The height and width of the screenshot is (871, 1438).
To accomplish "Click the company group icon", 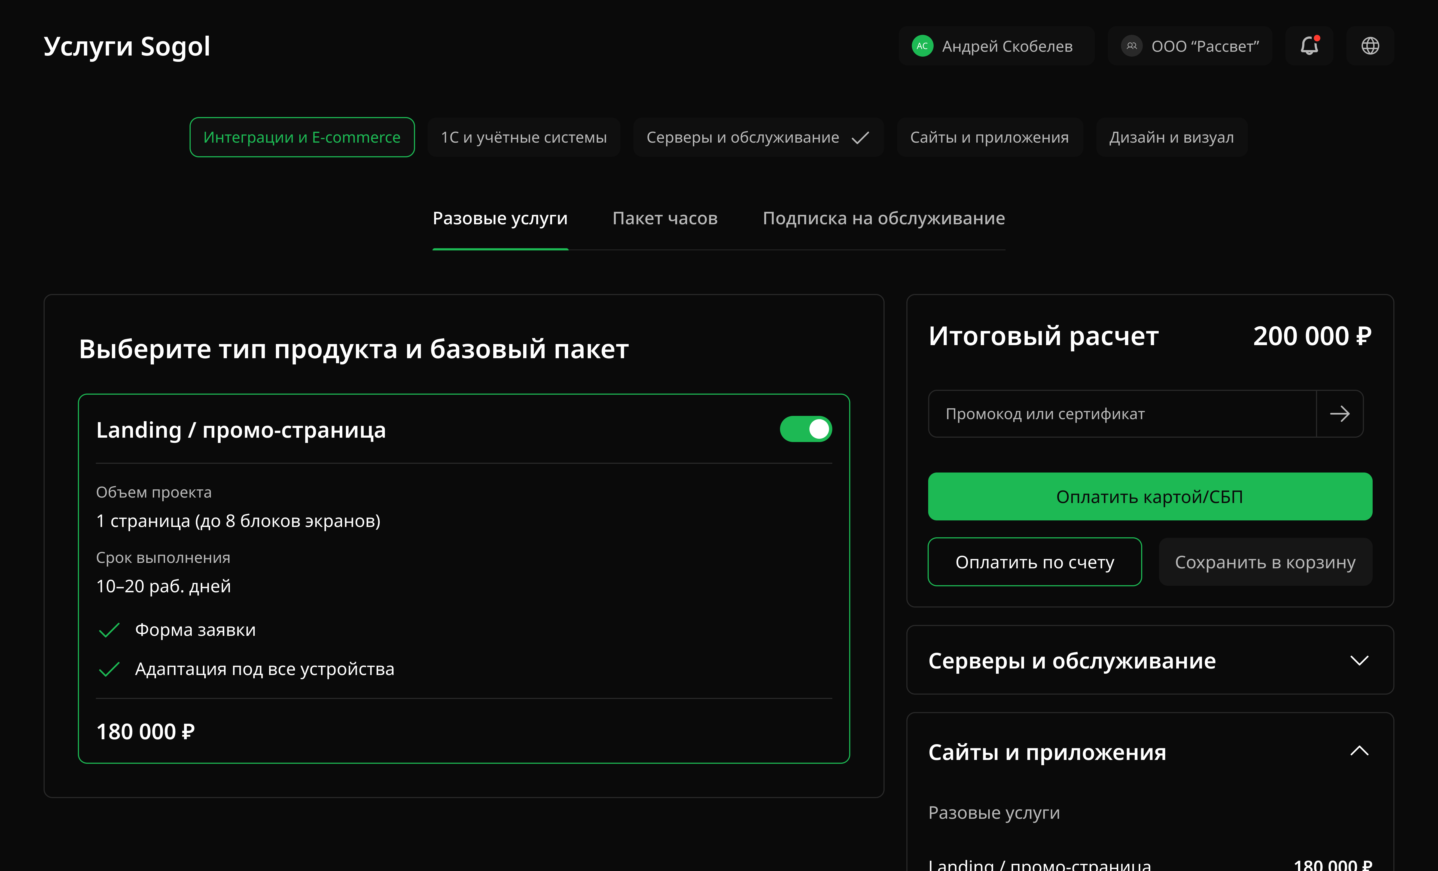I will coord(1132,46).
